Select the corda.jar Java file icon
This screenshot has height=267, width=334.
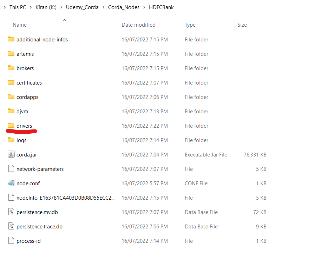(x=11, y=154)
